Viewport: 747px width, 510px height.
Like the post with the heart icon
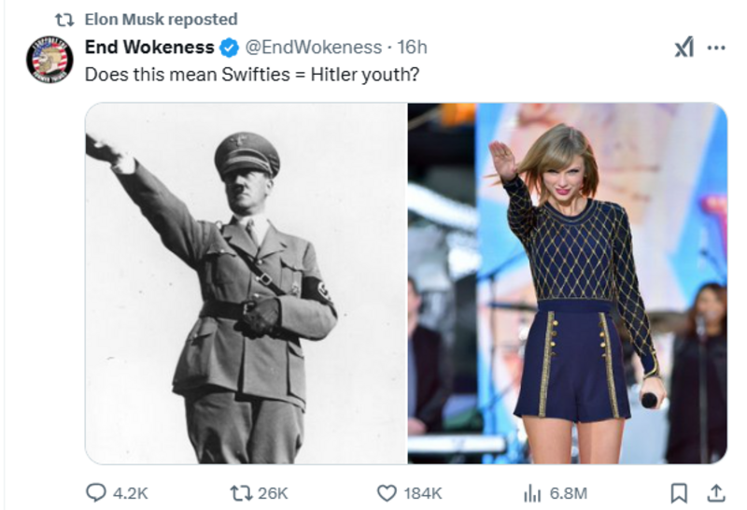coord(387,492)
